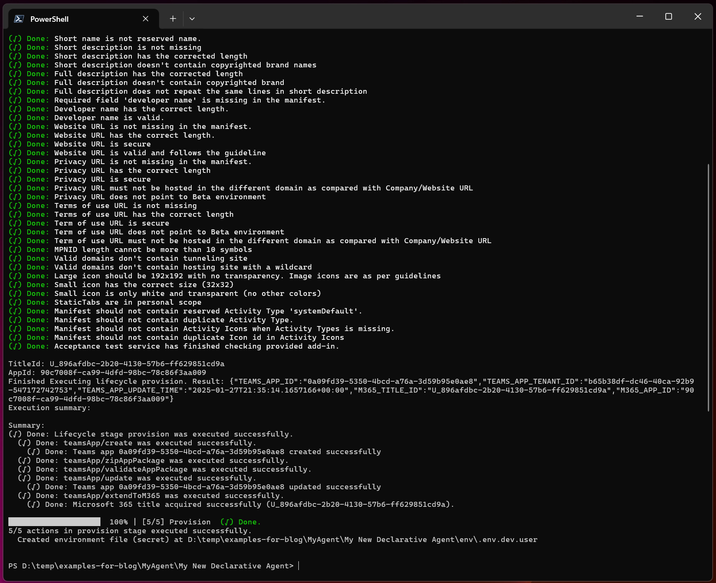The height and width of the screenshot is (583, 716).
Task: Click the minimize icon in the title bar
Action: (x=639, y=17)
